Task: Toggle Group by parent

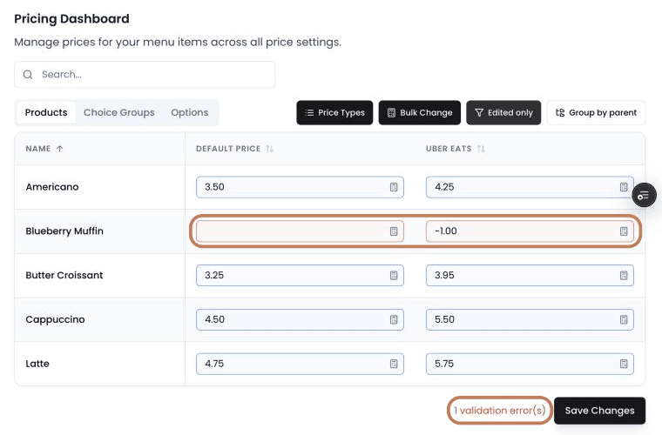Action: point(596,113)
